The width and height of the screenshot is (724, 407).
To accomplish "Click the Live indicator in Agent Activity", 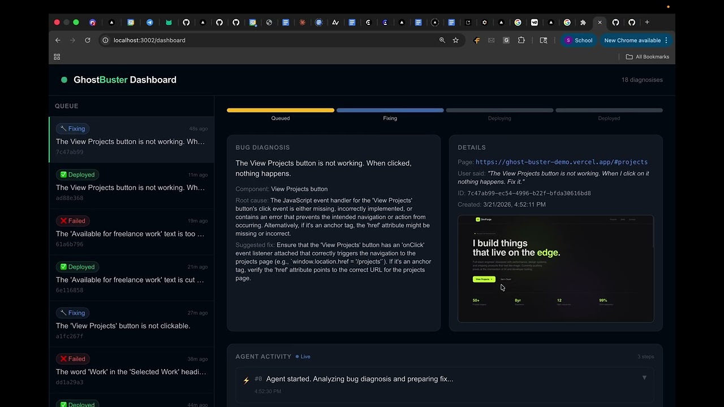I will (303, 357).
